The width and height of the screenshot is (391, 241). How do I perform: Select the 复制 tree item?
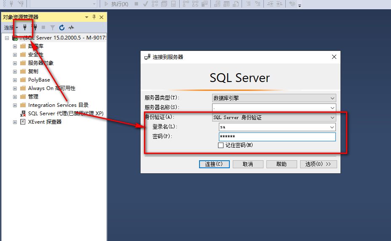click(33, 71)
